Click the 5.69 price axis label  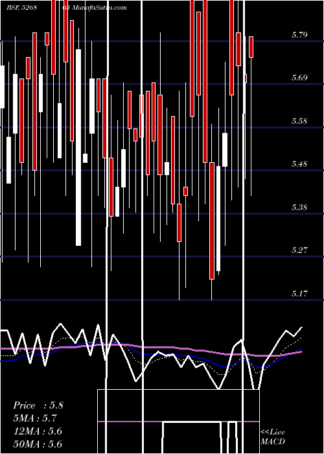(299, 78)
